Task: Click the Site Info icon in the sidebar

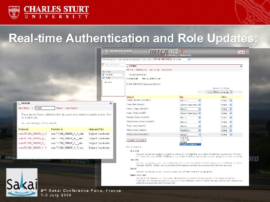Action: [x=103, y=75]
